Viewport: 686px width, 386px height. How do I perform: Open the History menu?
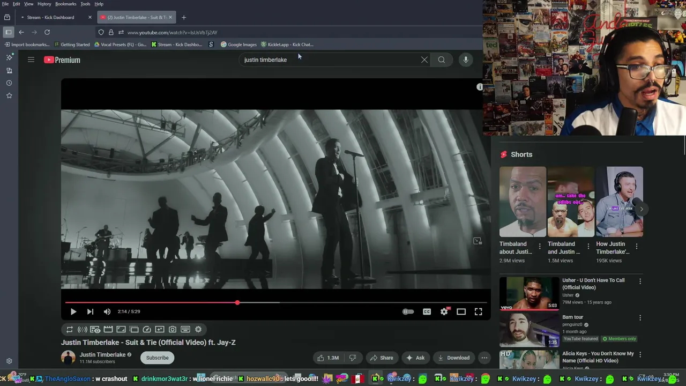[x=44, y=4]
